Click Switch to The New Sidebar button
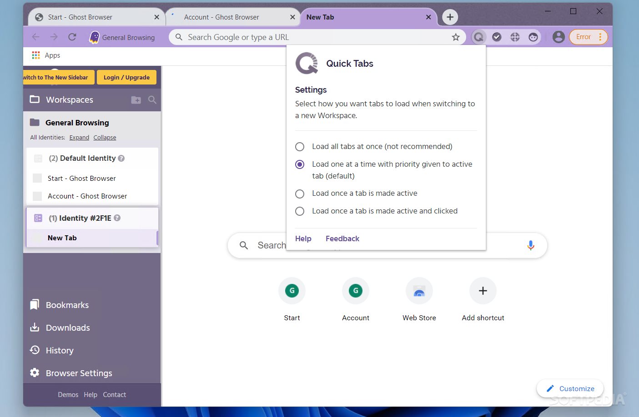The width and height of the screenshot is (639, 417). pyautogui.click(x=59, y=78)
